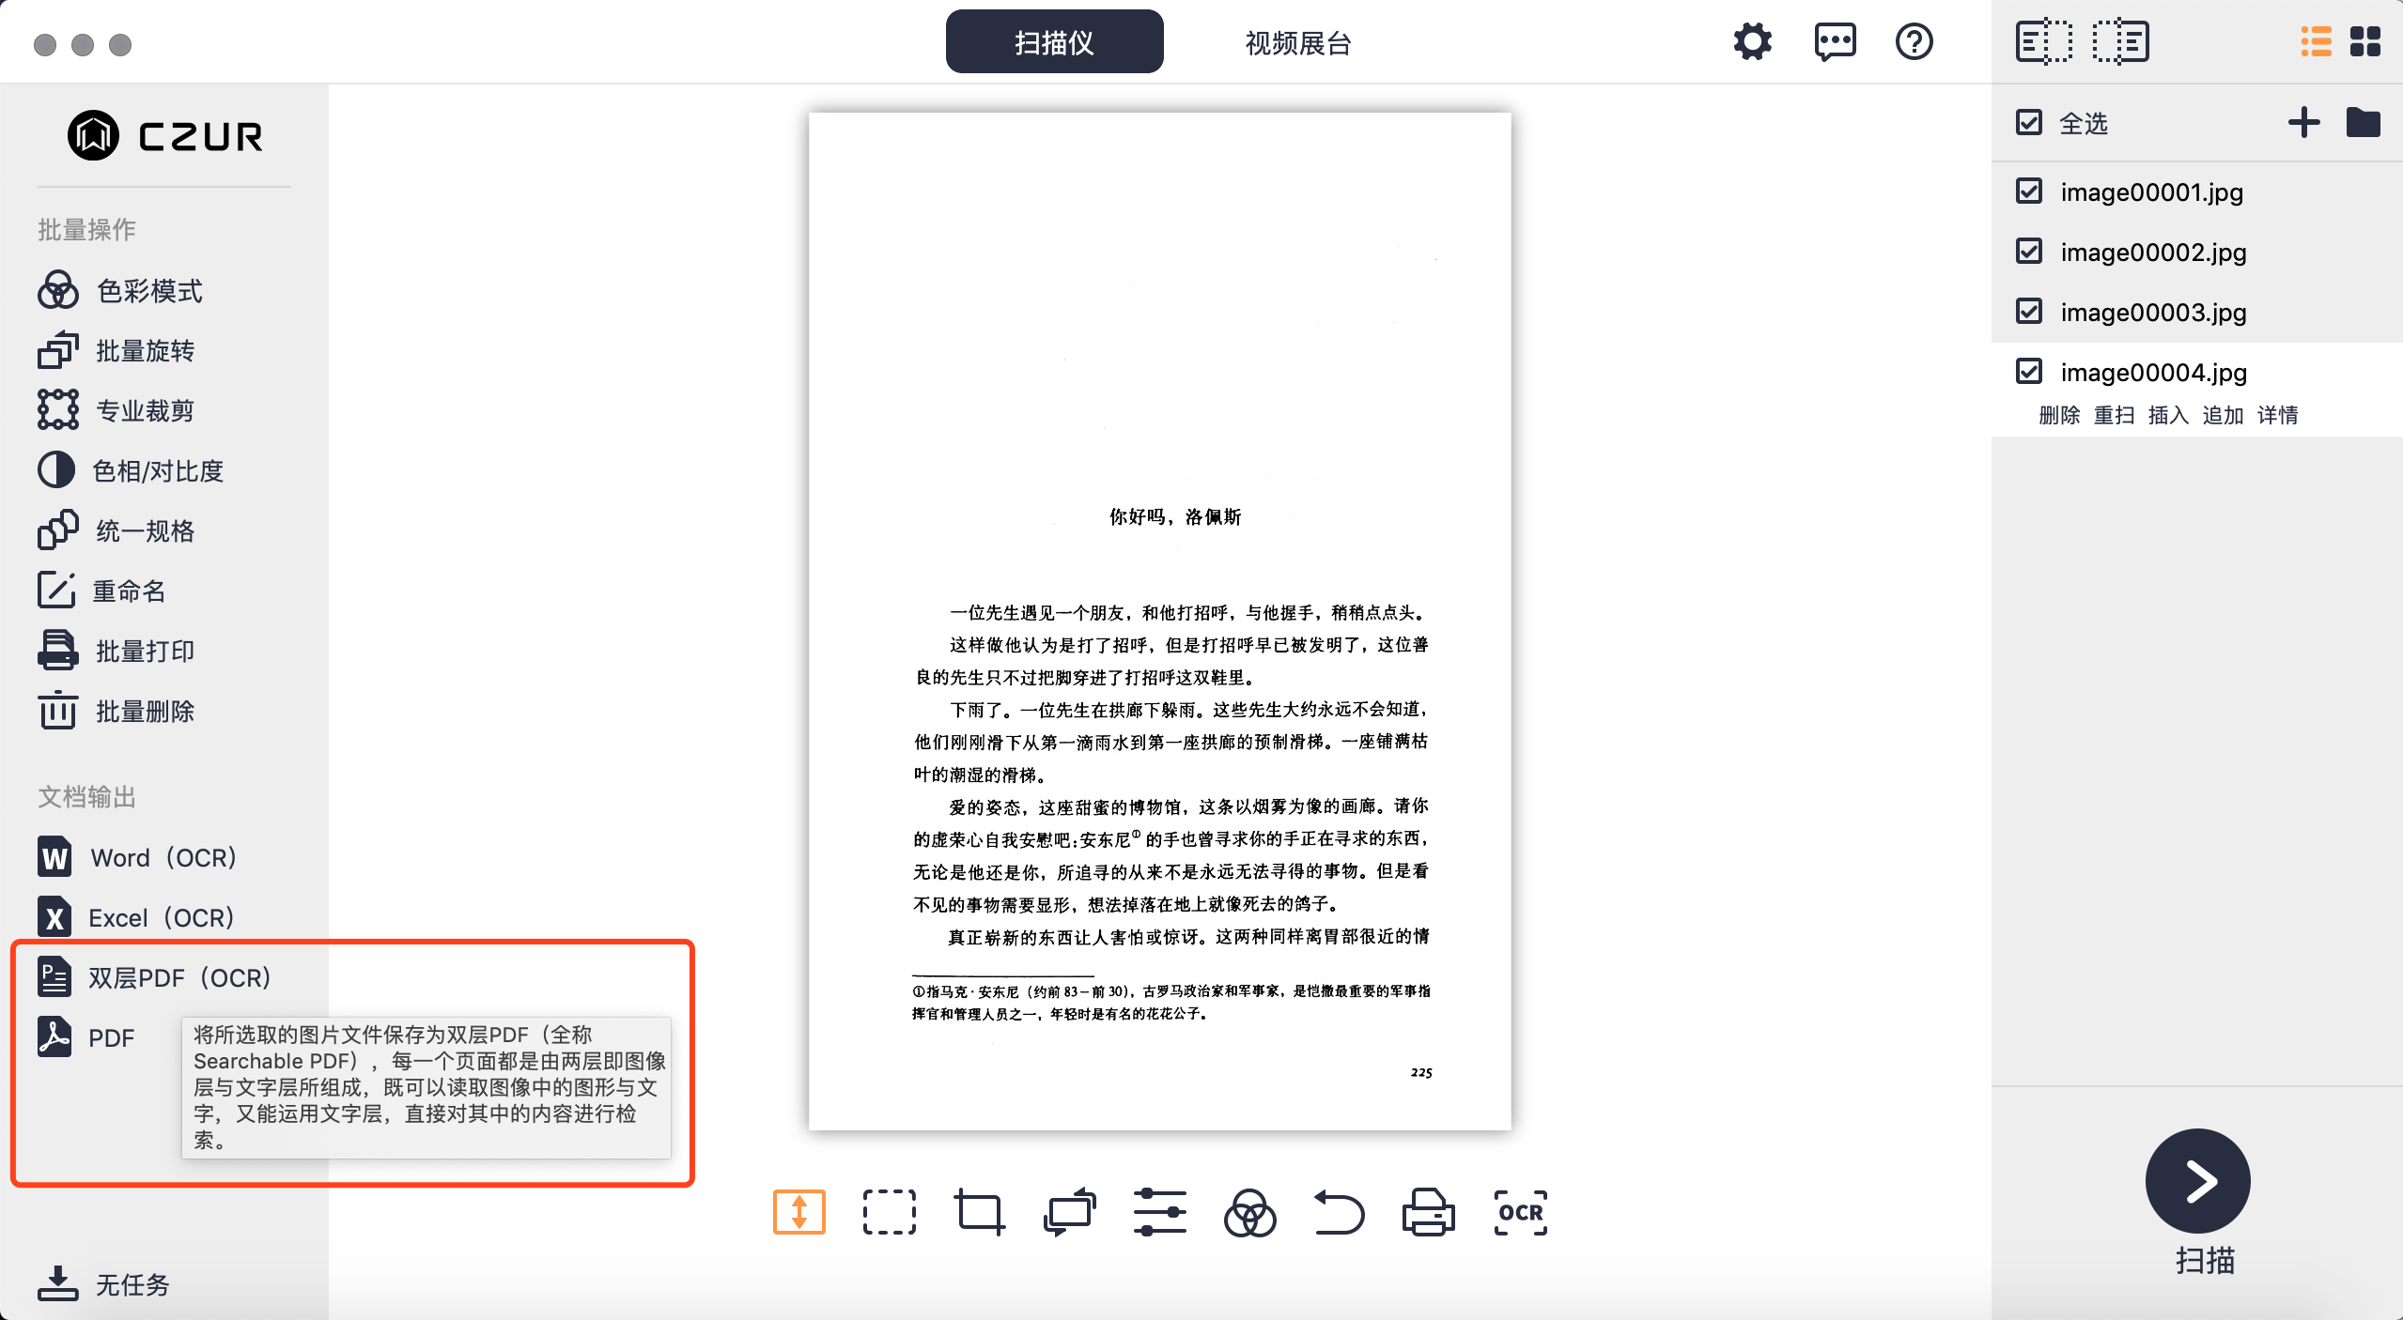Image resolution: width=2403 pixels, height=1320 pixels.
Task: Uncheck image00002.jpg in the file list
Action: pos(2029,251)
